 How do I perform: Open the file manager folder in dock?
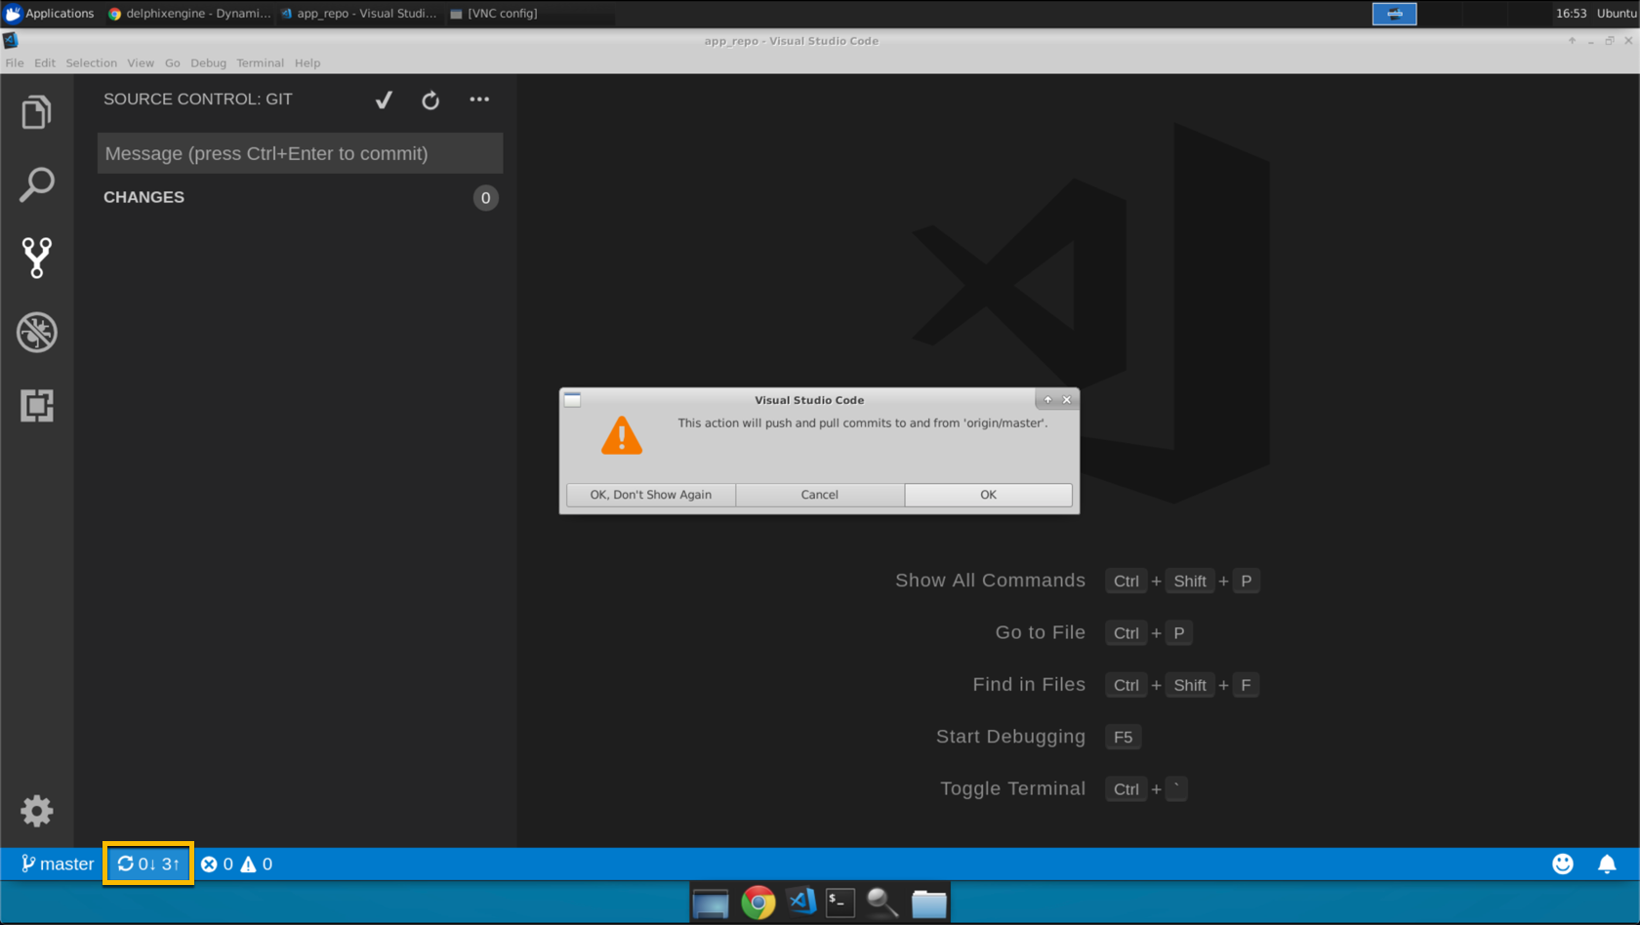pyautogui.click(x=928, y=904)
